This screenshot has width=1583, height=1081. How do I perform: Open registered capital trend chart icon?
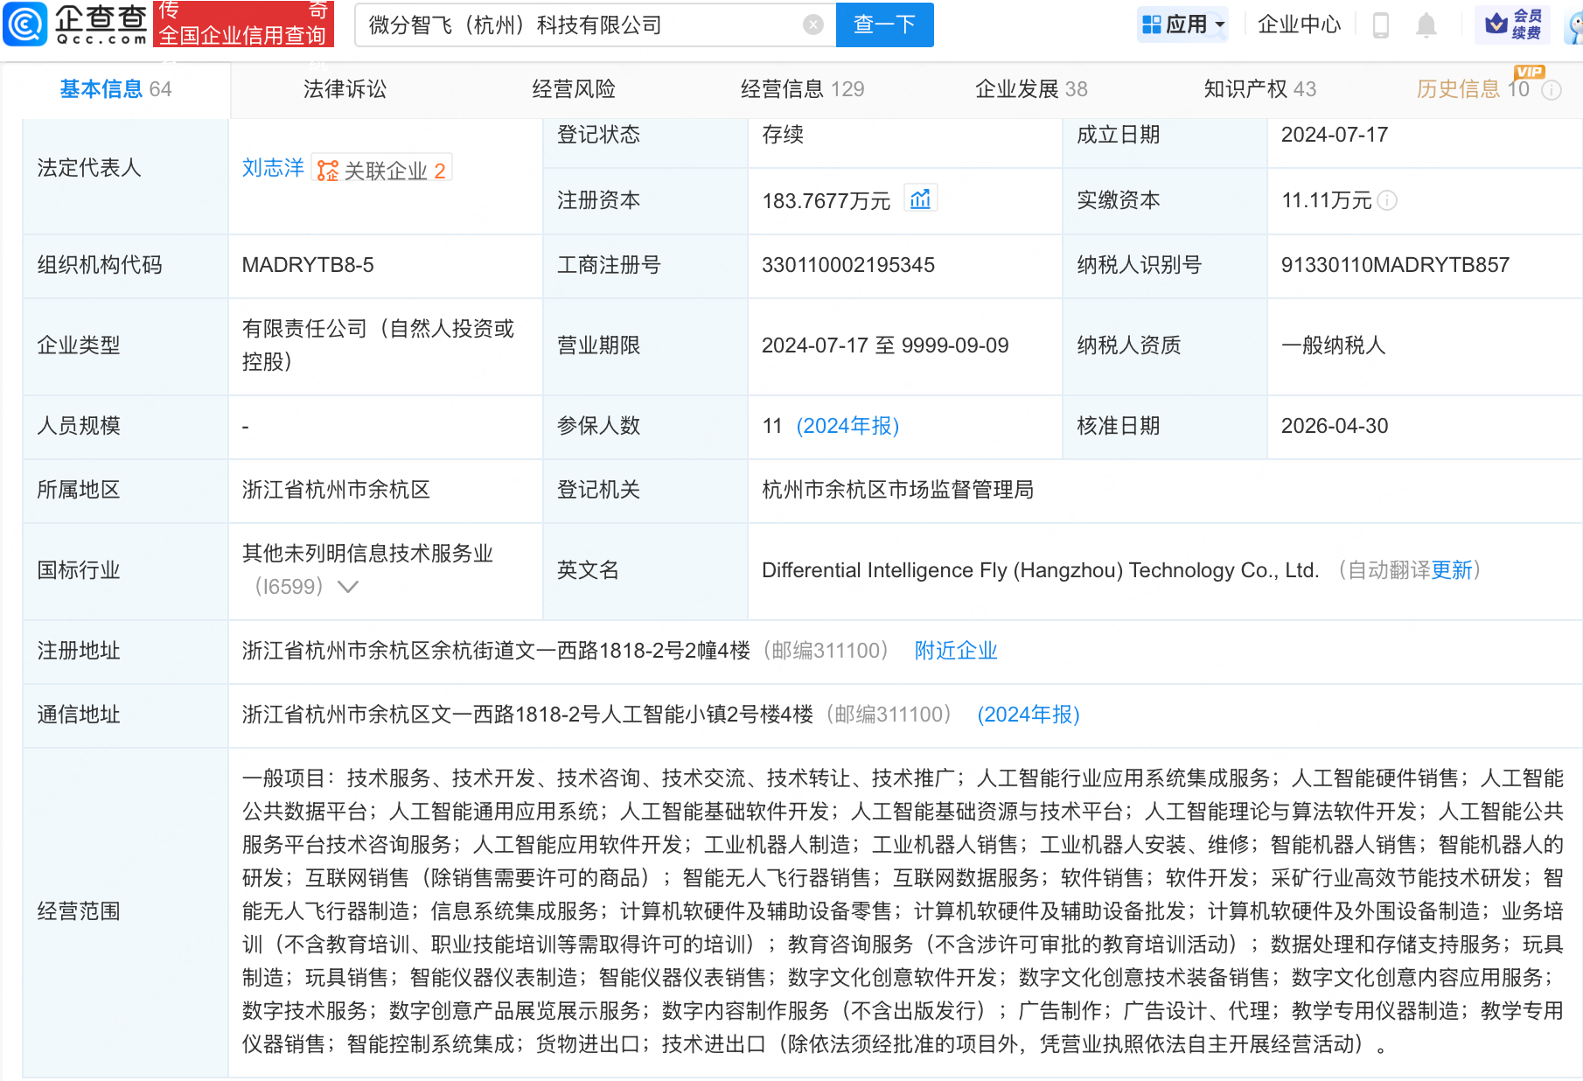[x=920, y=199]
